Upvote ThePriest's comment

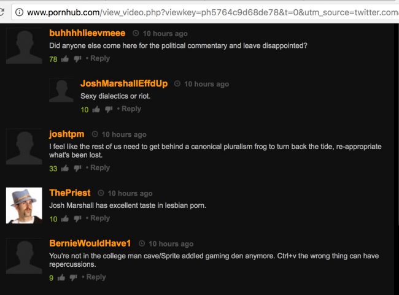(x=65, y=218)
